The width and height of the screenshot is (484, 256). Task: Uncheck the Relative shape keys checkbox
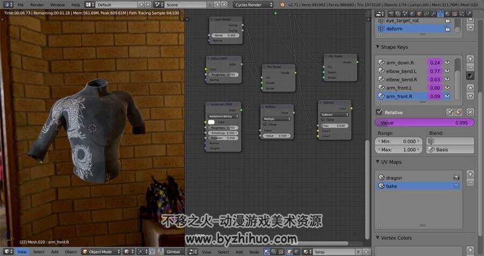tap(379, 112)
